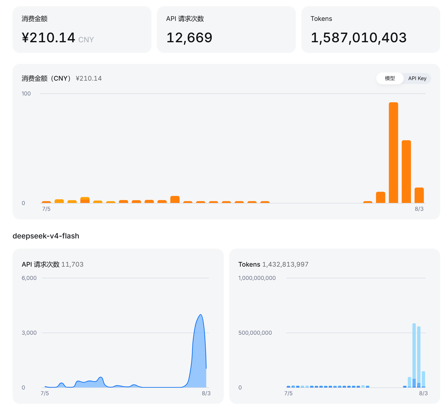
Task: Click the deepseek-v4-flash model heading
Action: 46,236
